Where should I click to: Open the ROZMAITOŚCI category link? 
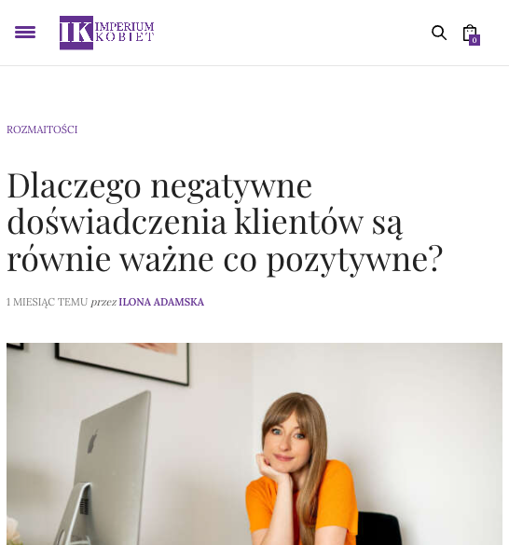point(42,129)
